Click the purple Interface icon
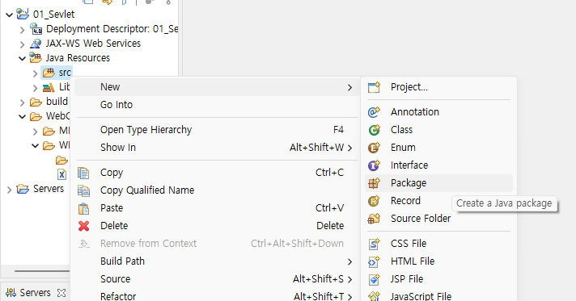This screenshot has height=301, width=576. 374,165
